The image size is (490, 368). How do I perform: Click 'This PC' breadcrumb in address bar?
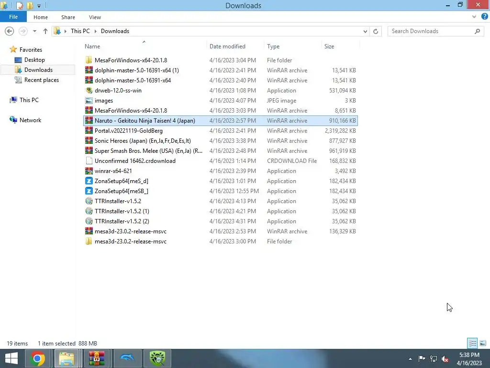(80, 31)
